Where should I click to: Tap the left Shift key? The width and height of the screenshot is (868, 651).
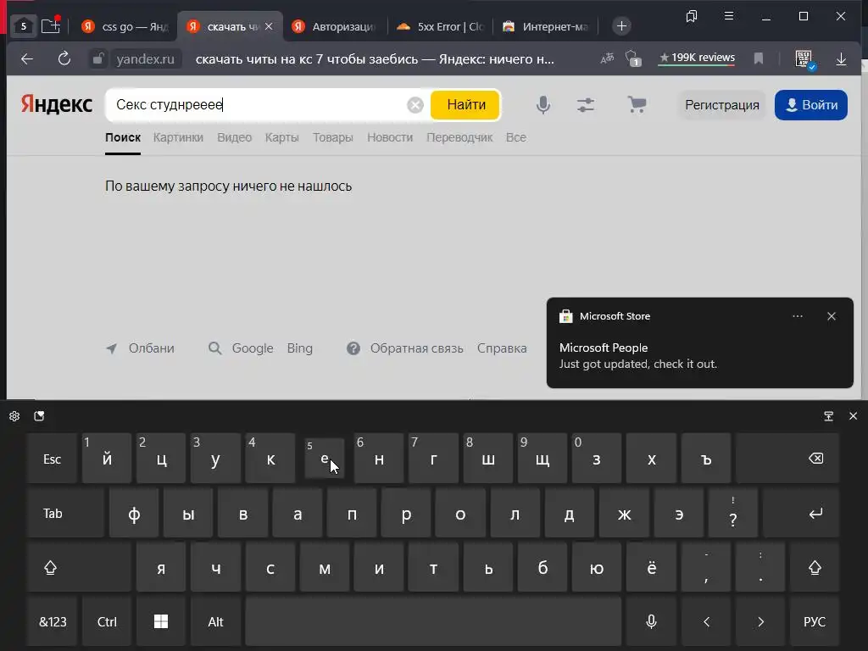pos(79,567)
